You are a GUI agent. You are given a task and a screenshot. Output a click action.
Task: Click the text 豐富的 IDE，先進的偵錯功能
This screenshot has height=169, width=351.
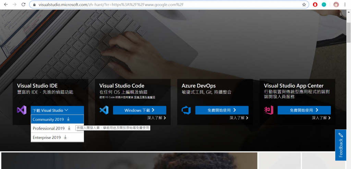click(x=45, y=92)
